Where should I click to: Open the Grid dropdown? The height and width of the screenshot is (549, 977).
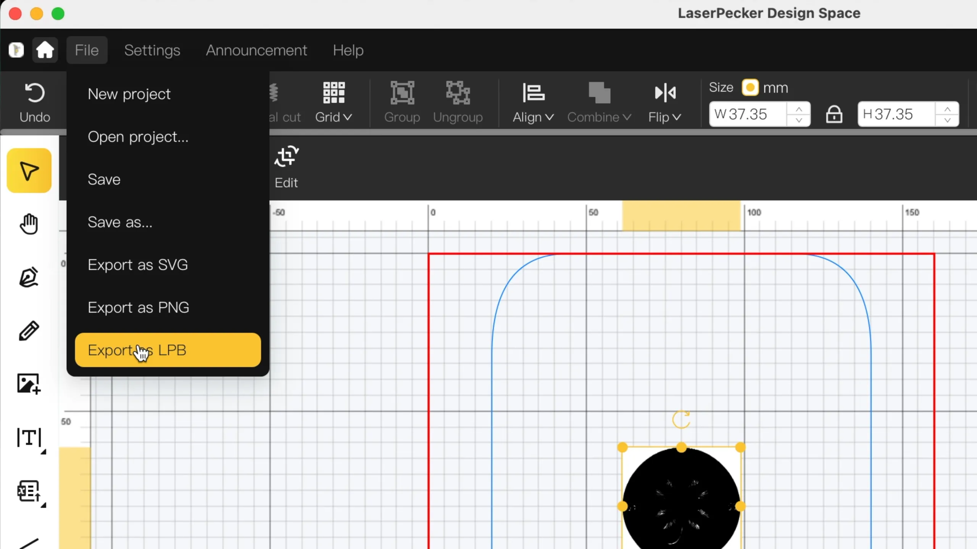[x=334, y=102]
